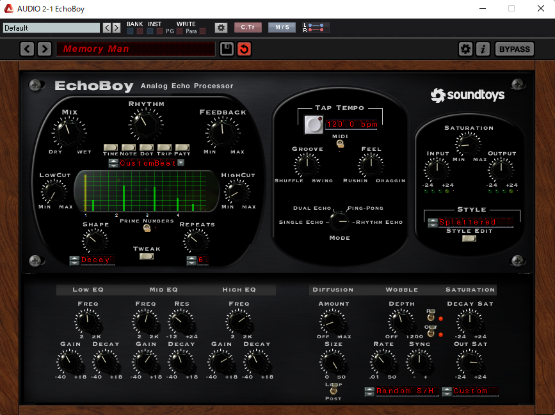Open the Default program name field
Image resolution: width=555 pixels, height=415 pixels.
point(51,28)
